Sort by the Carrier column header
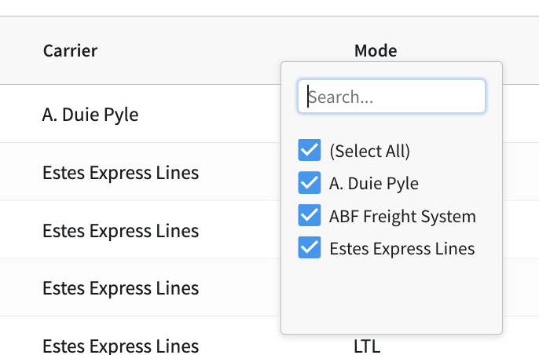Viewport: 539px width, 355px height. point(70,51)
